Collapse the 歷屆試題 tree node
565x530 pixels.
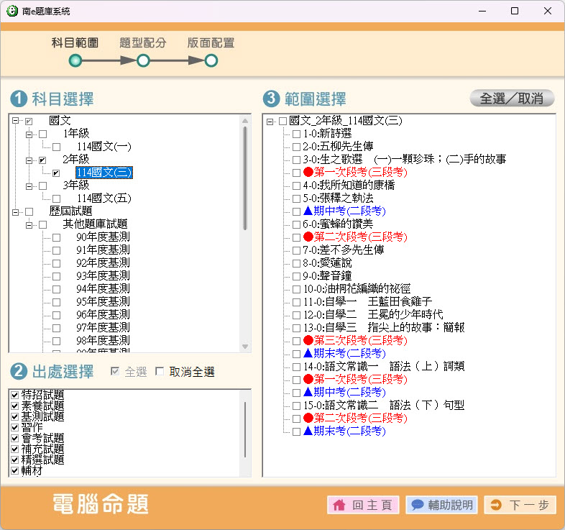click(15, 212)
